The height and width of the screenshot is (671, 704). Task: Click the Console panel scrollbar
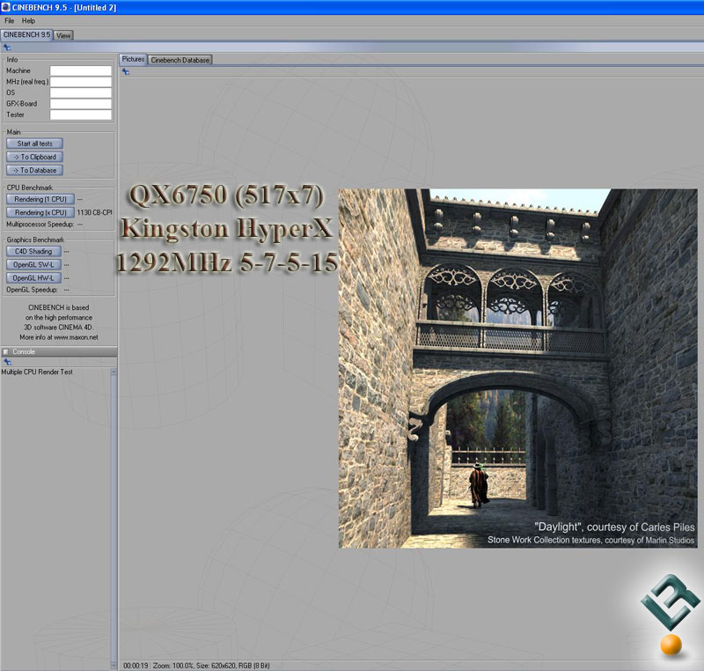click(114, 519)
